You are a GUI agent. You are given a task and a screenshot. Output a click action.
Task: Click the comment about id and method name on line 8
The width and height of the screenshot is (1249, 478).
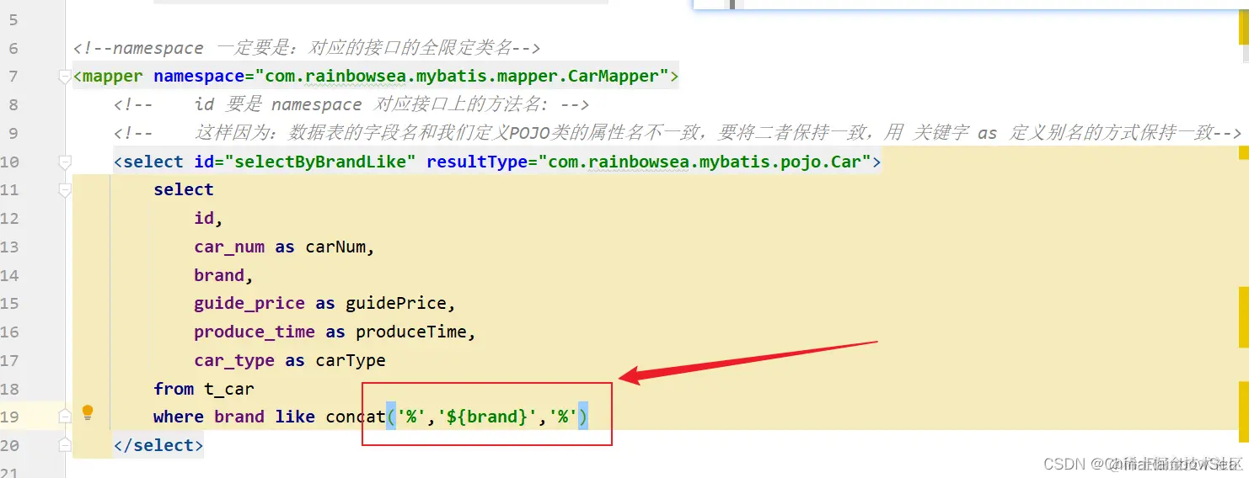[351, 105]
